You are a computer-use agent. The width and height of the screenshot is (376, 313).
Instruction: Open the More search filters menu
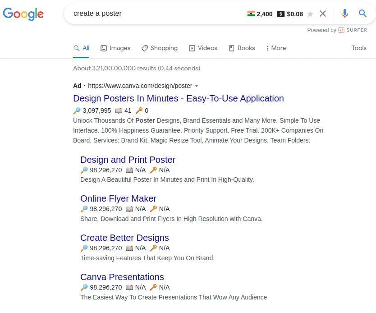tap(276, 48)
